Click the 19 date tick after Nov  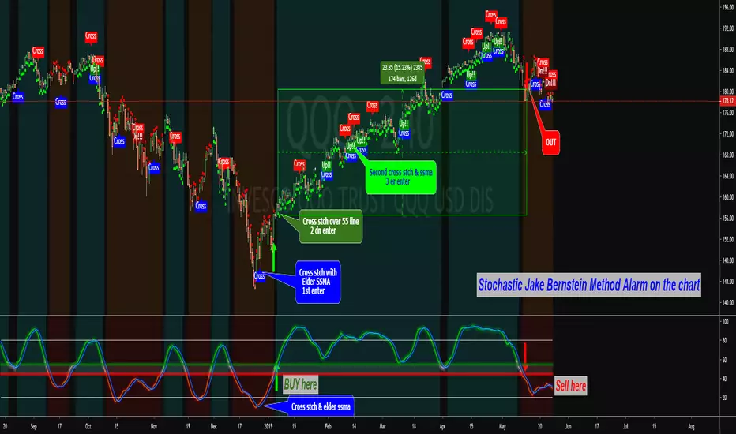pos(188,426)
